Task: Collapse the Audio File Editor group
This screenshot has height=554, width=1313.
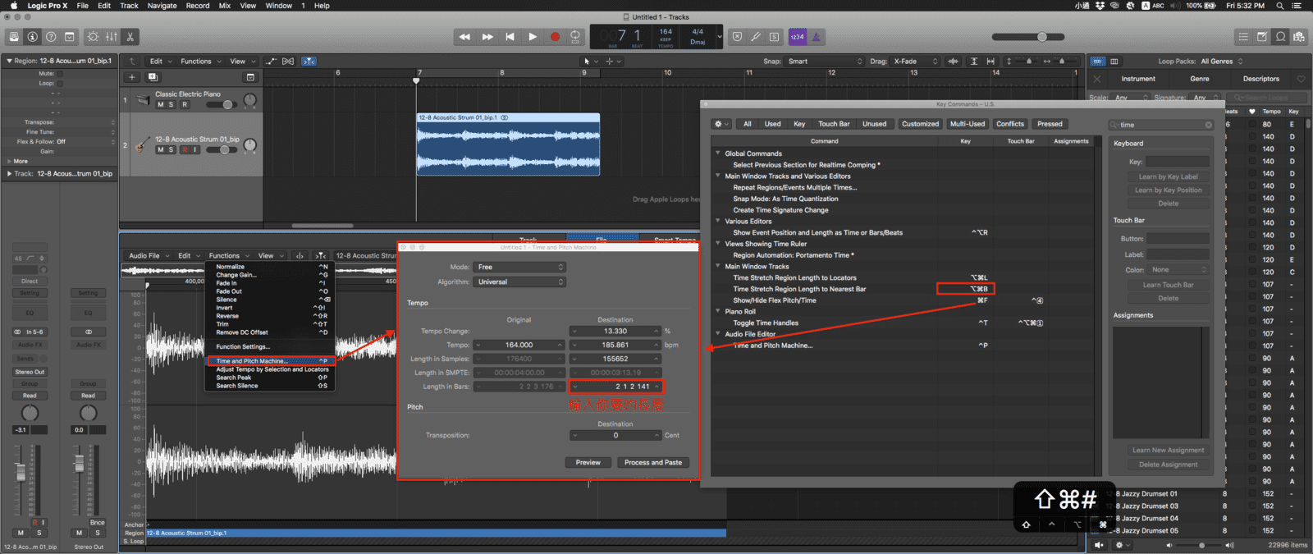Action: point(718,334)
